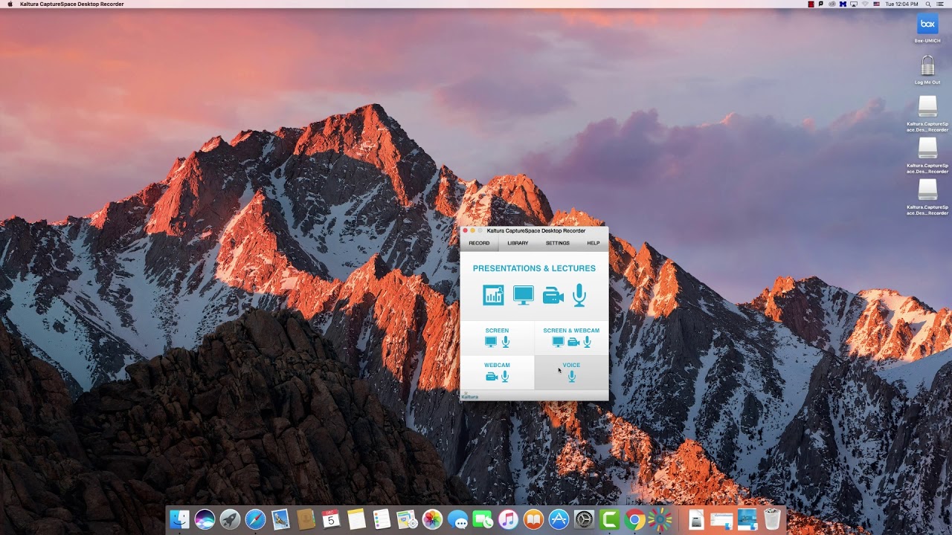Open iTunes from the Dock

point(508,519)
